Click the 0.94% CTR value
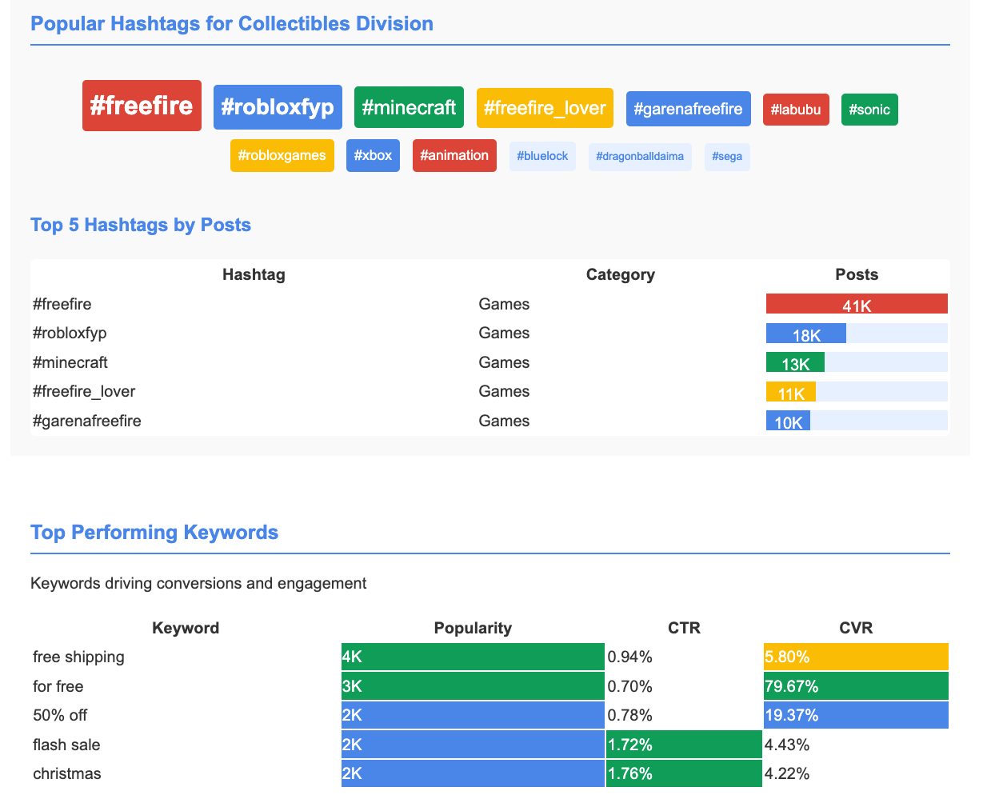 (630, 657)
